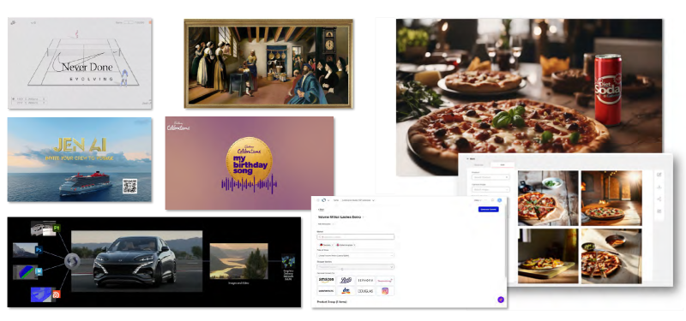Toggle the Sephora channel tile
This screenshot has width=686, height=321.
[365, 280]
